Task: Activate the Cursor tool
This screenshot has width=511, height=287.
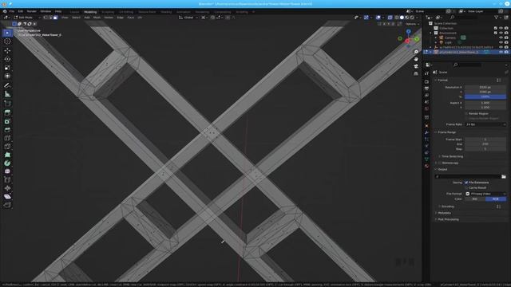Action: click(x=7, y=41)
